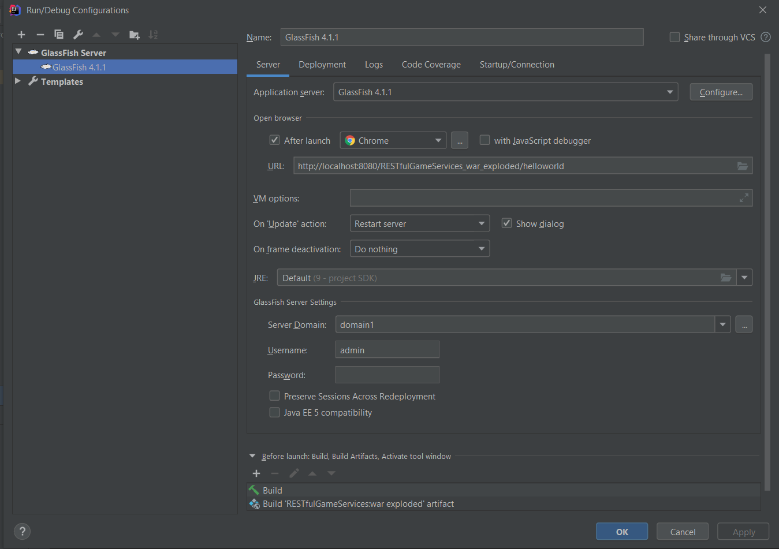Viewport: 779px width, 549px height.
Task: Browse browsers with the ellipsis button next to Chrome
Action: click(460, 140)
